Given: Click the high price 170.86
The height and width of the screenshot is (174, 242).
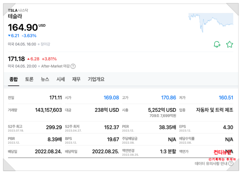Looking at the screenshot, I should point(168,98).
